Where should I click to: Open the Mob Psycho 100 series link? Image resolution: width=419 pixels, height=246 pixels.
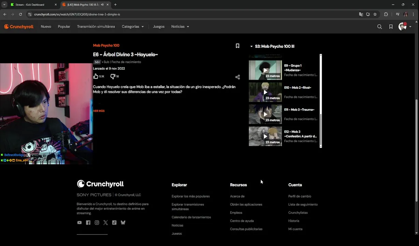coord(106,45)
